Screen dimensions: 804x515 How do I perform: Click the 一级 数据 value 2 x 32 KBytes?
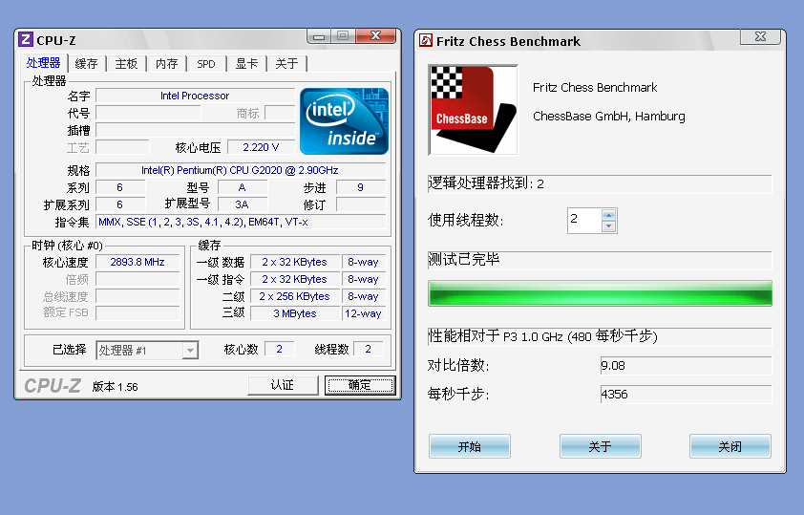click(295, 262)
